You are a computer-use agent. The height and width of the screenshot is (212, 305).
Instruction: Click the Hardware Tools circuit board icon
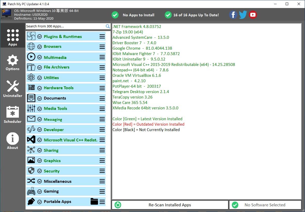click(x=31, y=88)
